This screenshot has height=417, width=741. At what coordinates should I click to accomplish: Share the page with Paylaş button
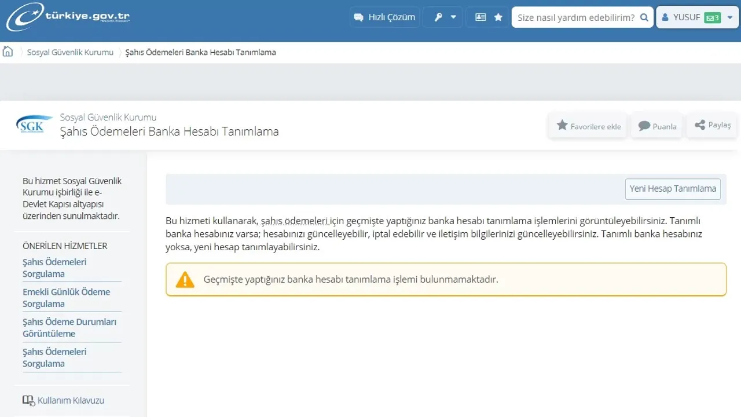coord(712,125)
